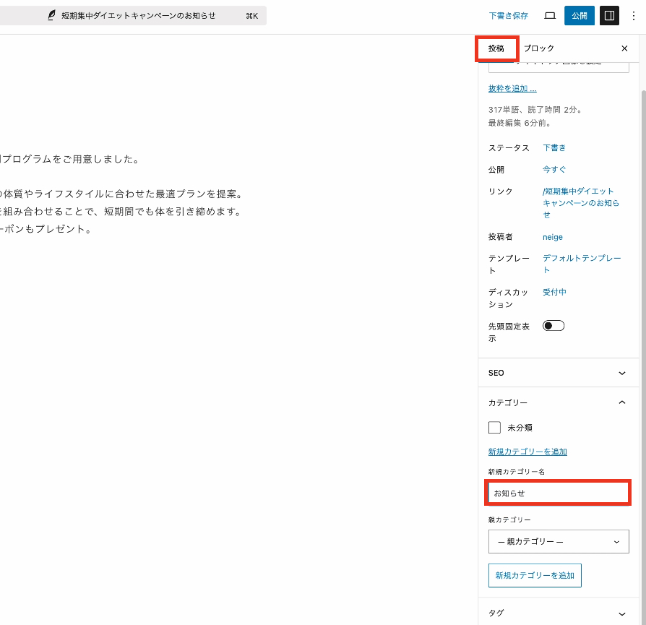Expand the SEO panel
The image size is (646, 625).
pos(621,373)
